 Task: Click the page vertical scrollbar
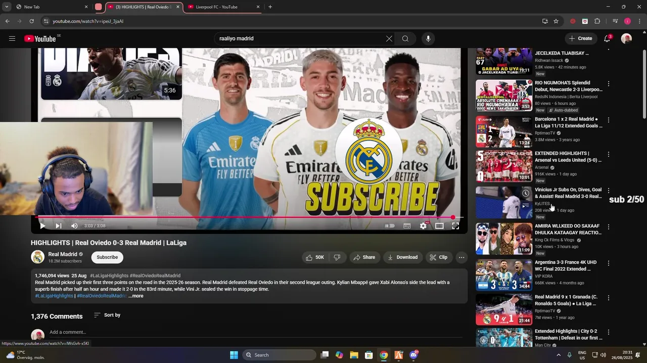click(644, 85)
